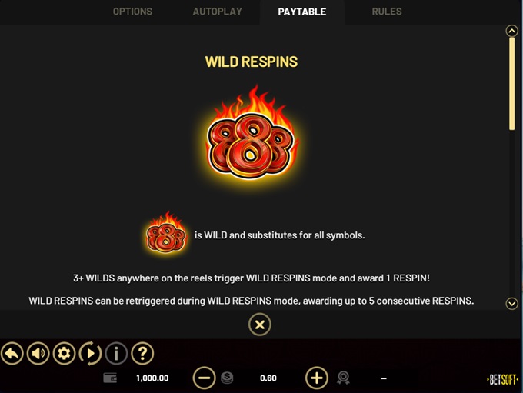Click the wallet balance icon
The image size is (523, 393).
110,378
